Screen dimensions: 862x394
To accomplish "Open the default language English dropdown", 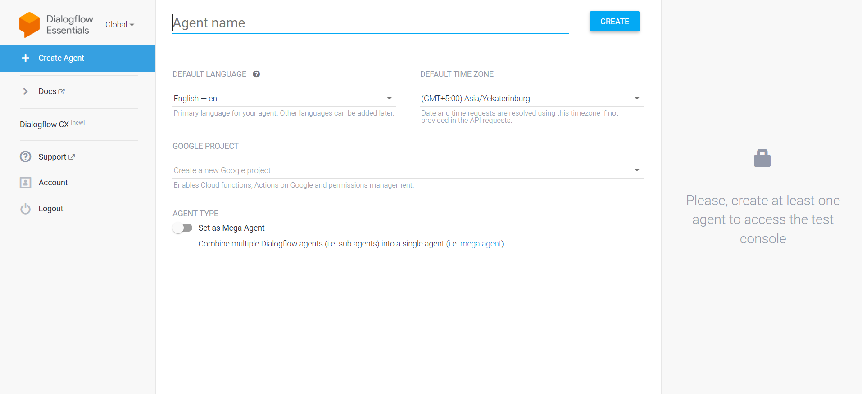I will pos(283,98).
